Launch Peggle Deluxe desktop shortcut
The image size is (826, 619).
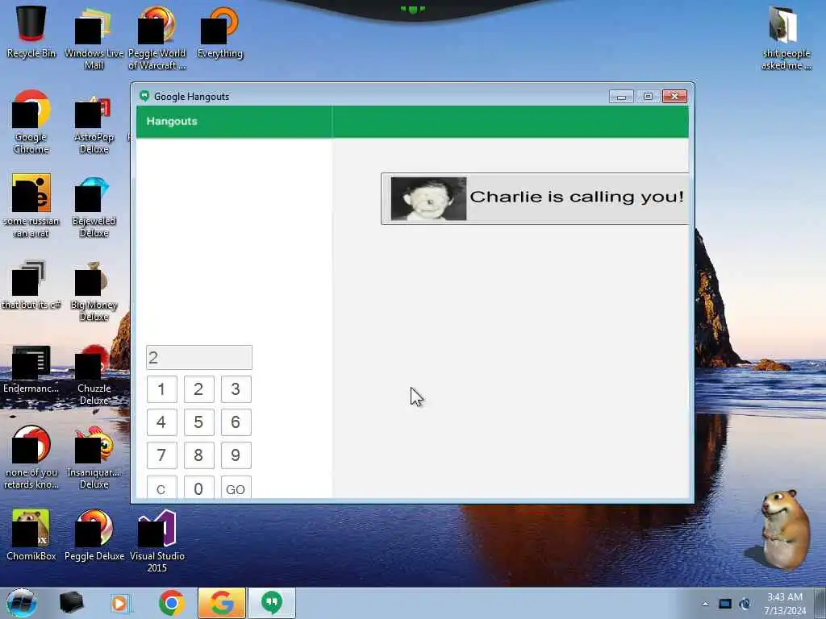[94, 536]
